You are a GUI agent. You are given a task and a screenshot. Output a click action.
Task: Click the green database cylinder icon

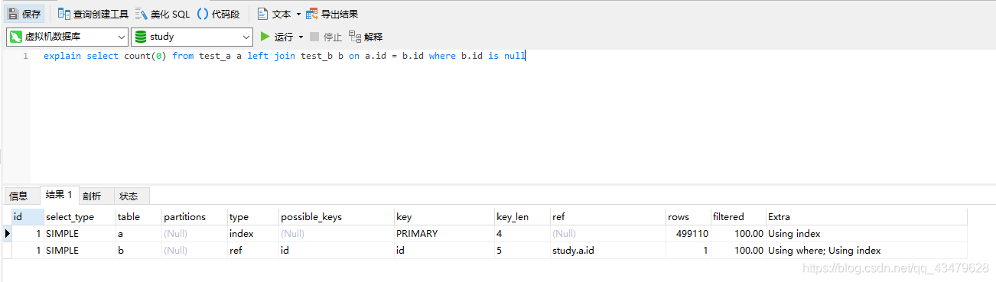tap(141, 37)
